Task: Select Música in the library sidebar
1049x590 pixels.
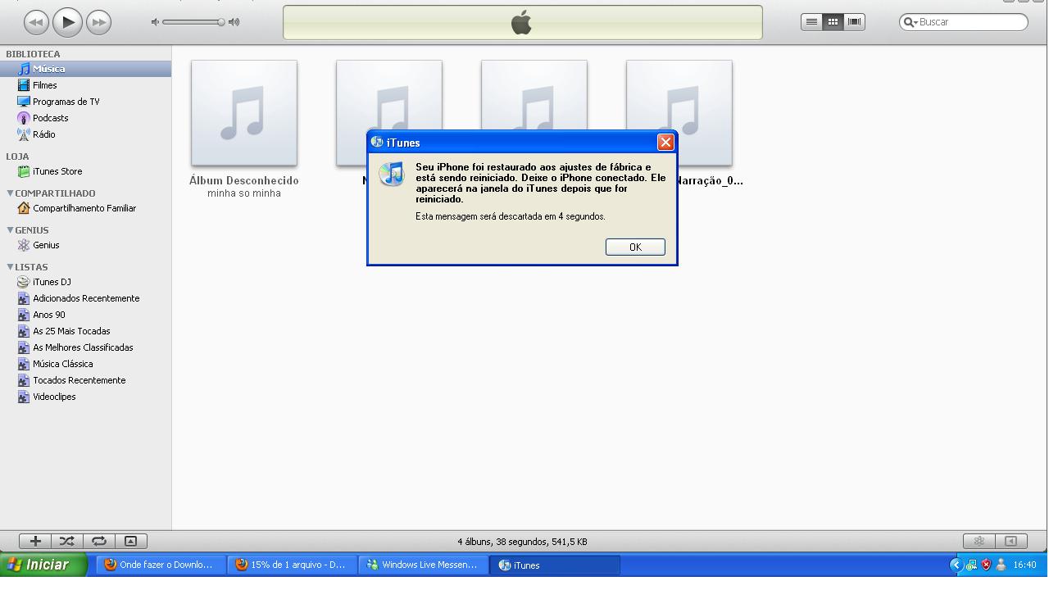Action: [85, 69]
